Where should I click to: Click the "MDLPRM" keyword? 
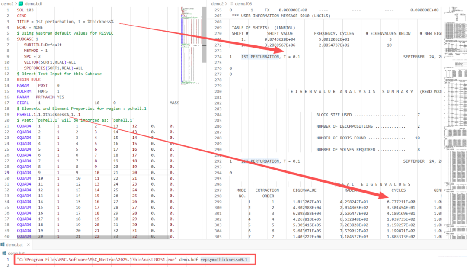[24, 91]
